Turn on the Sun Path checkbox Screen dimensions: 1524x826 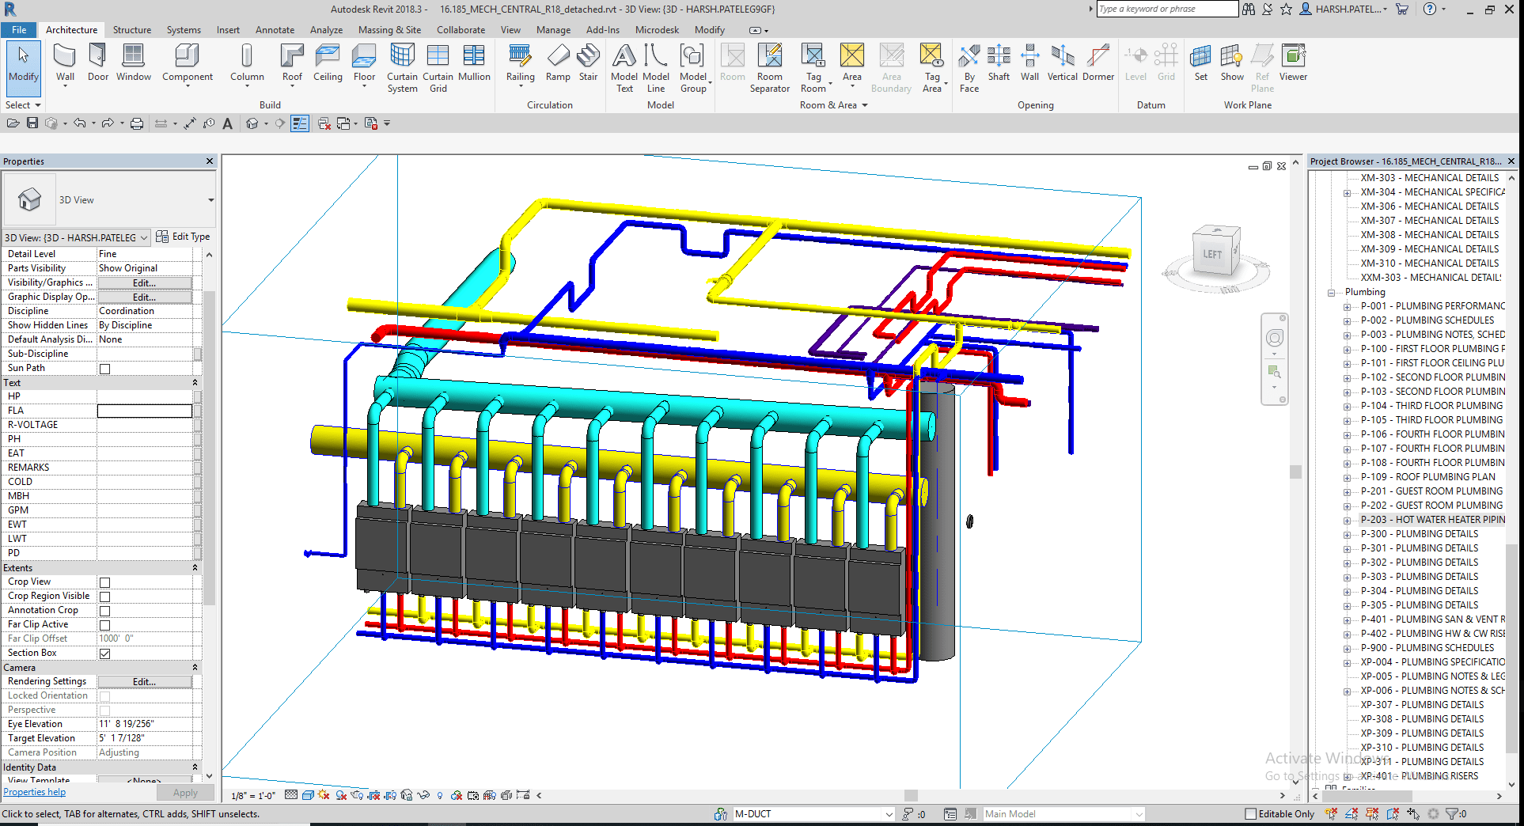(104, 367)
